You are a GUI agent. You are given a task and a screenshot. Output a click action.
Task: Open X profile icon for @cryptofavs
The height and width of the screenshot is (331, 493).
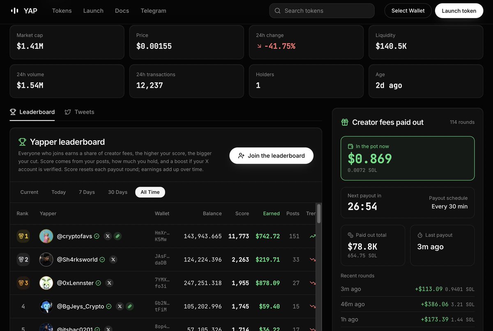(108, 236)
